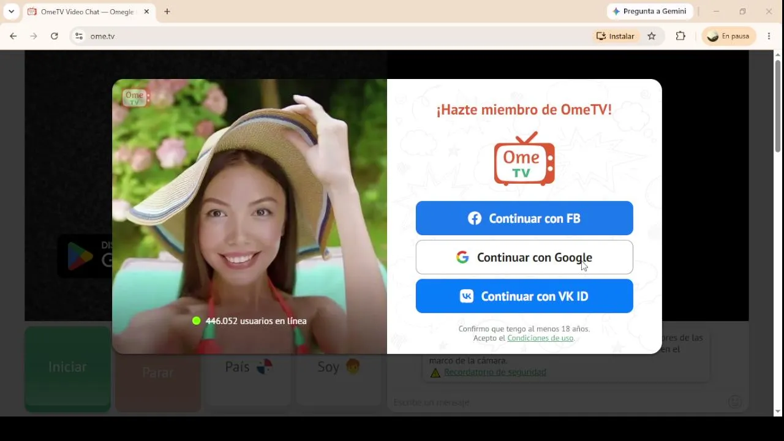Click the warning triangle beside Recordatorio de seguridad
Viewport: 784px width, 441px height.
[x=435, y=372]
